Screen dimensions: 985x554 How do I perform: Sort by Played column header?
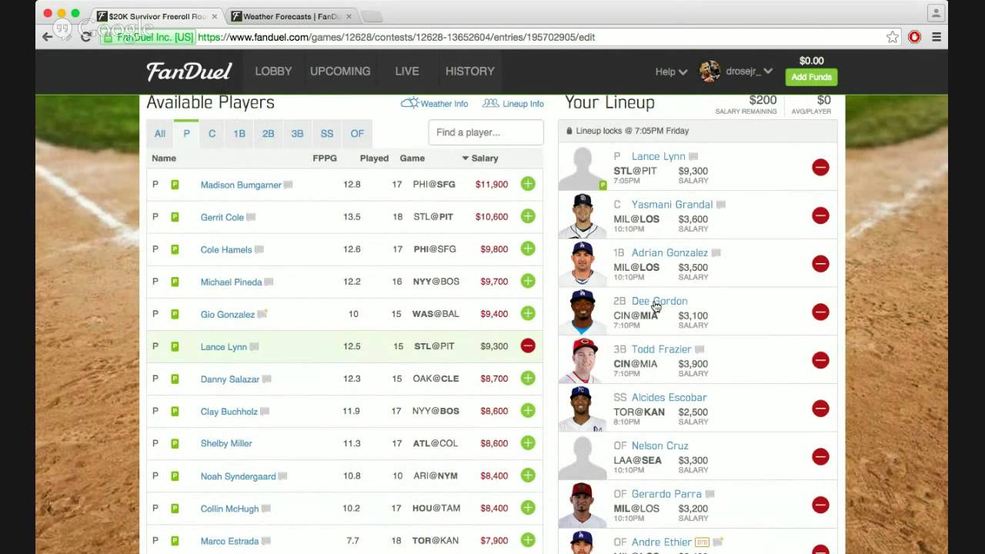[x=374, y=158]
